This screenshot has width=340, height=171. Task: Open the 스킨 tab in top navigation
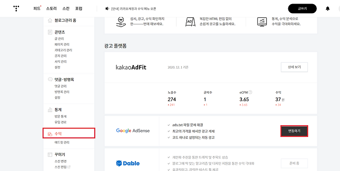click(66, 9)
